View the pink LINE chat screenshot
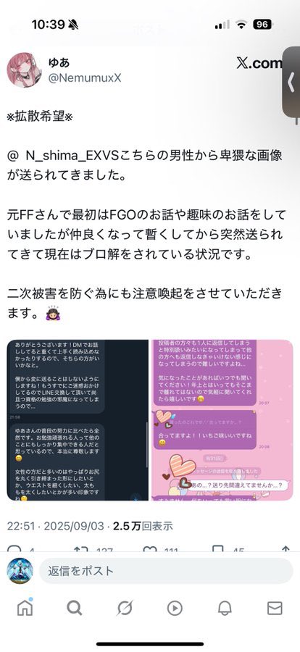 pyautogui.click(x=222, y=420)
